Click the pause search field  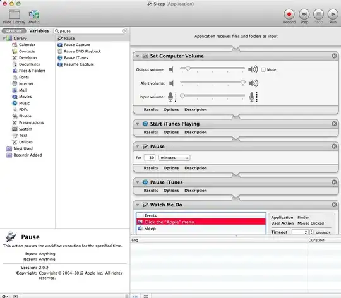click(90, 31)
